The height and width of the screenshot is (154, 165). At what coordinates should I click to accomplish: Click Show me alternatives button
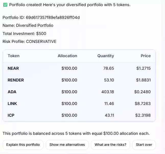point(67,145)
